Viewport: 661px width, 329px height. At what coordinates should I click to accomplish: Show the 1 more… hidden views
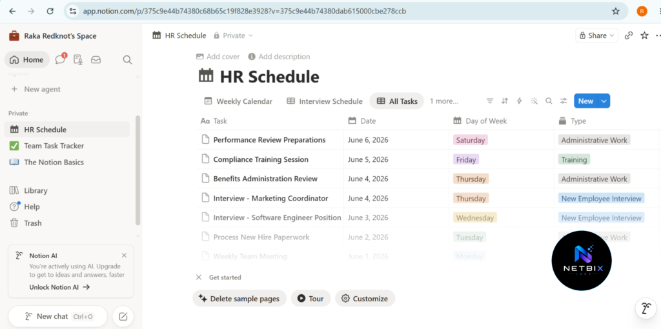coord(444,101)
